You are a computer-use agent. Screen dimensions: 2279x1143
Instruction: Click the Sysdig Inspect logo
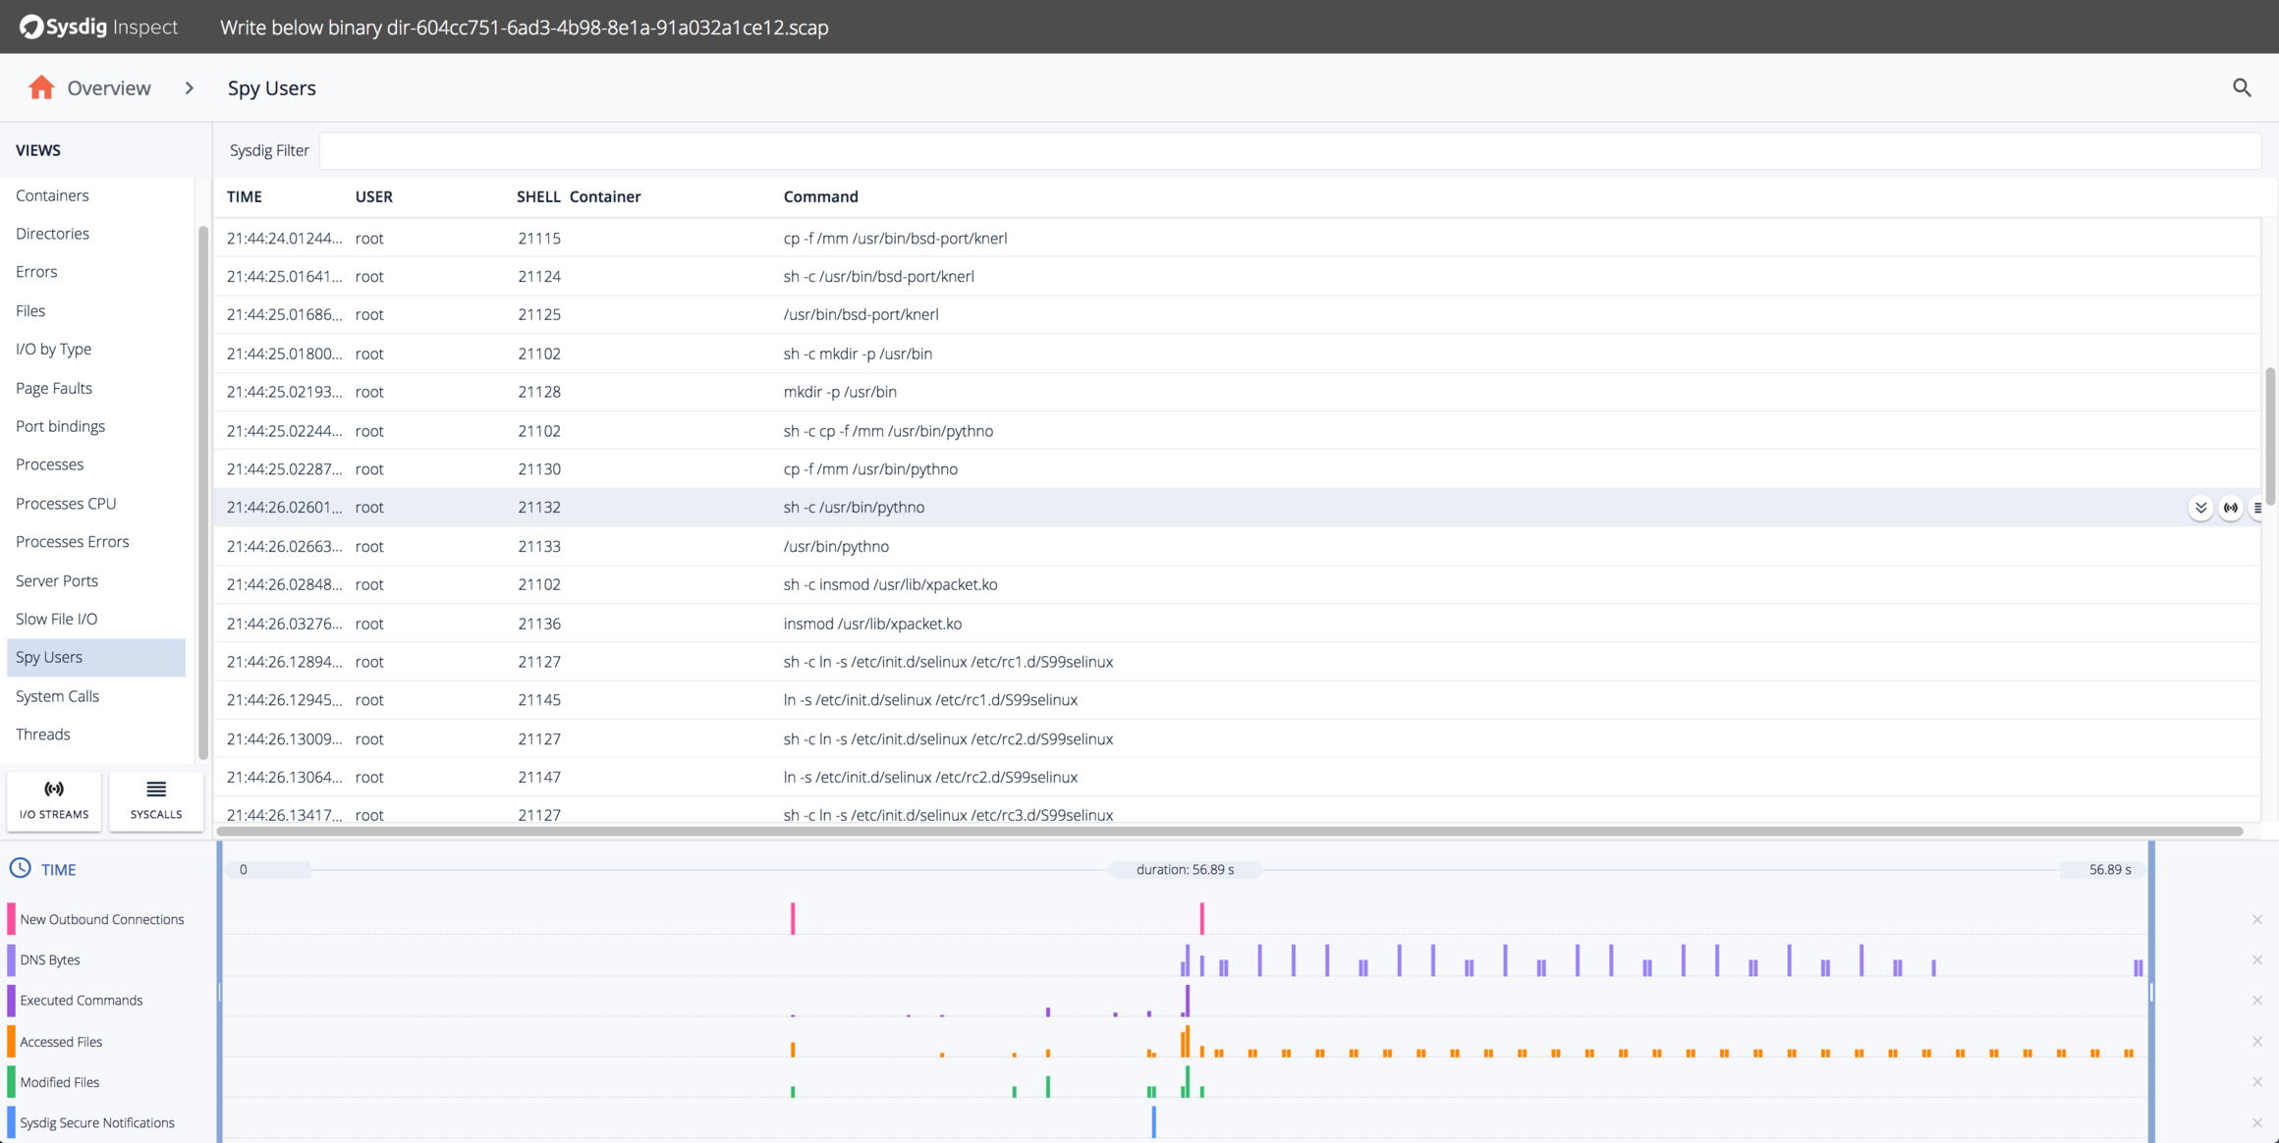pos(98,27)
